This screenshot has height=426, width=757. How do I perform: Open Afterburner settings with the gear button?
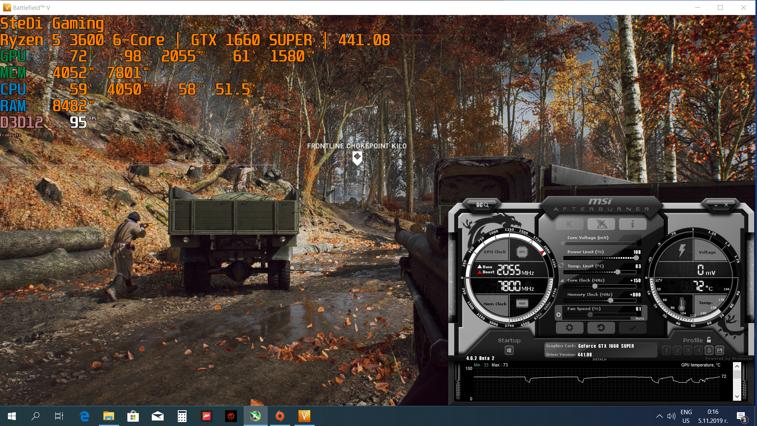tap(569, 327)
